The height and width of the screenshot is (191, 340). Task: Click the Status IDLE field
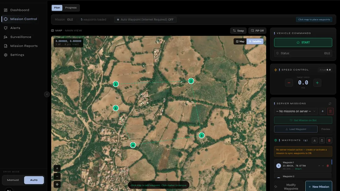(x=303, y=53)
